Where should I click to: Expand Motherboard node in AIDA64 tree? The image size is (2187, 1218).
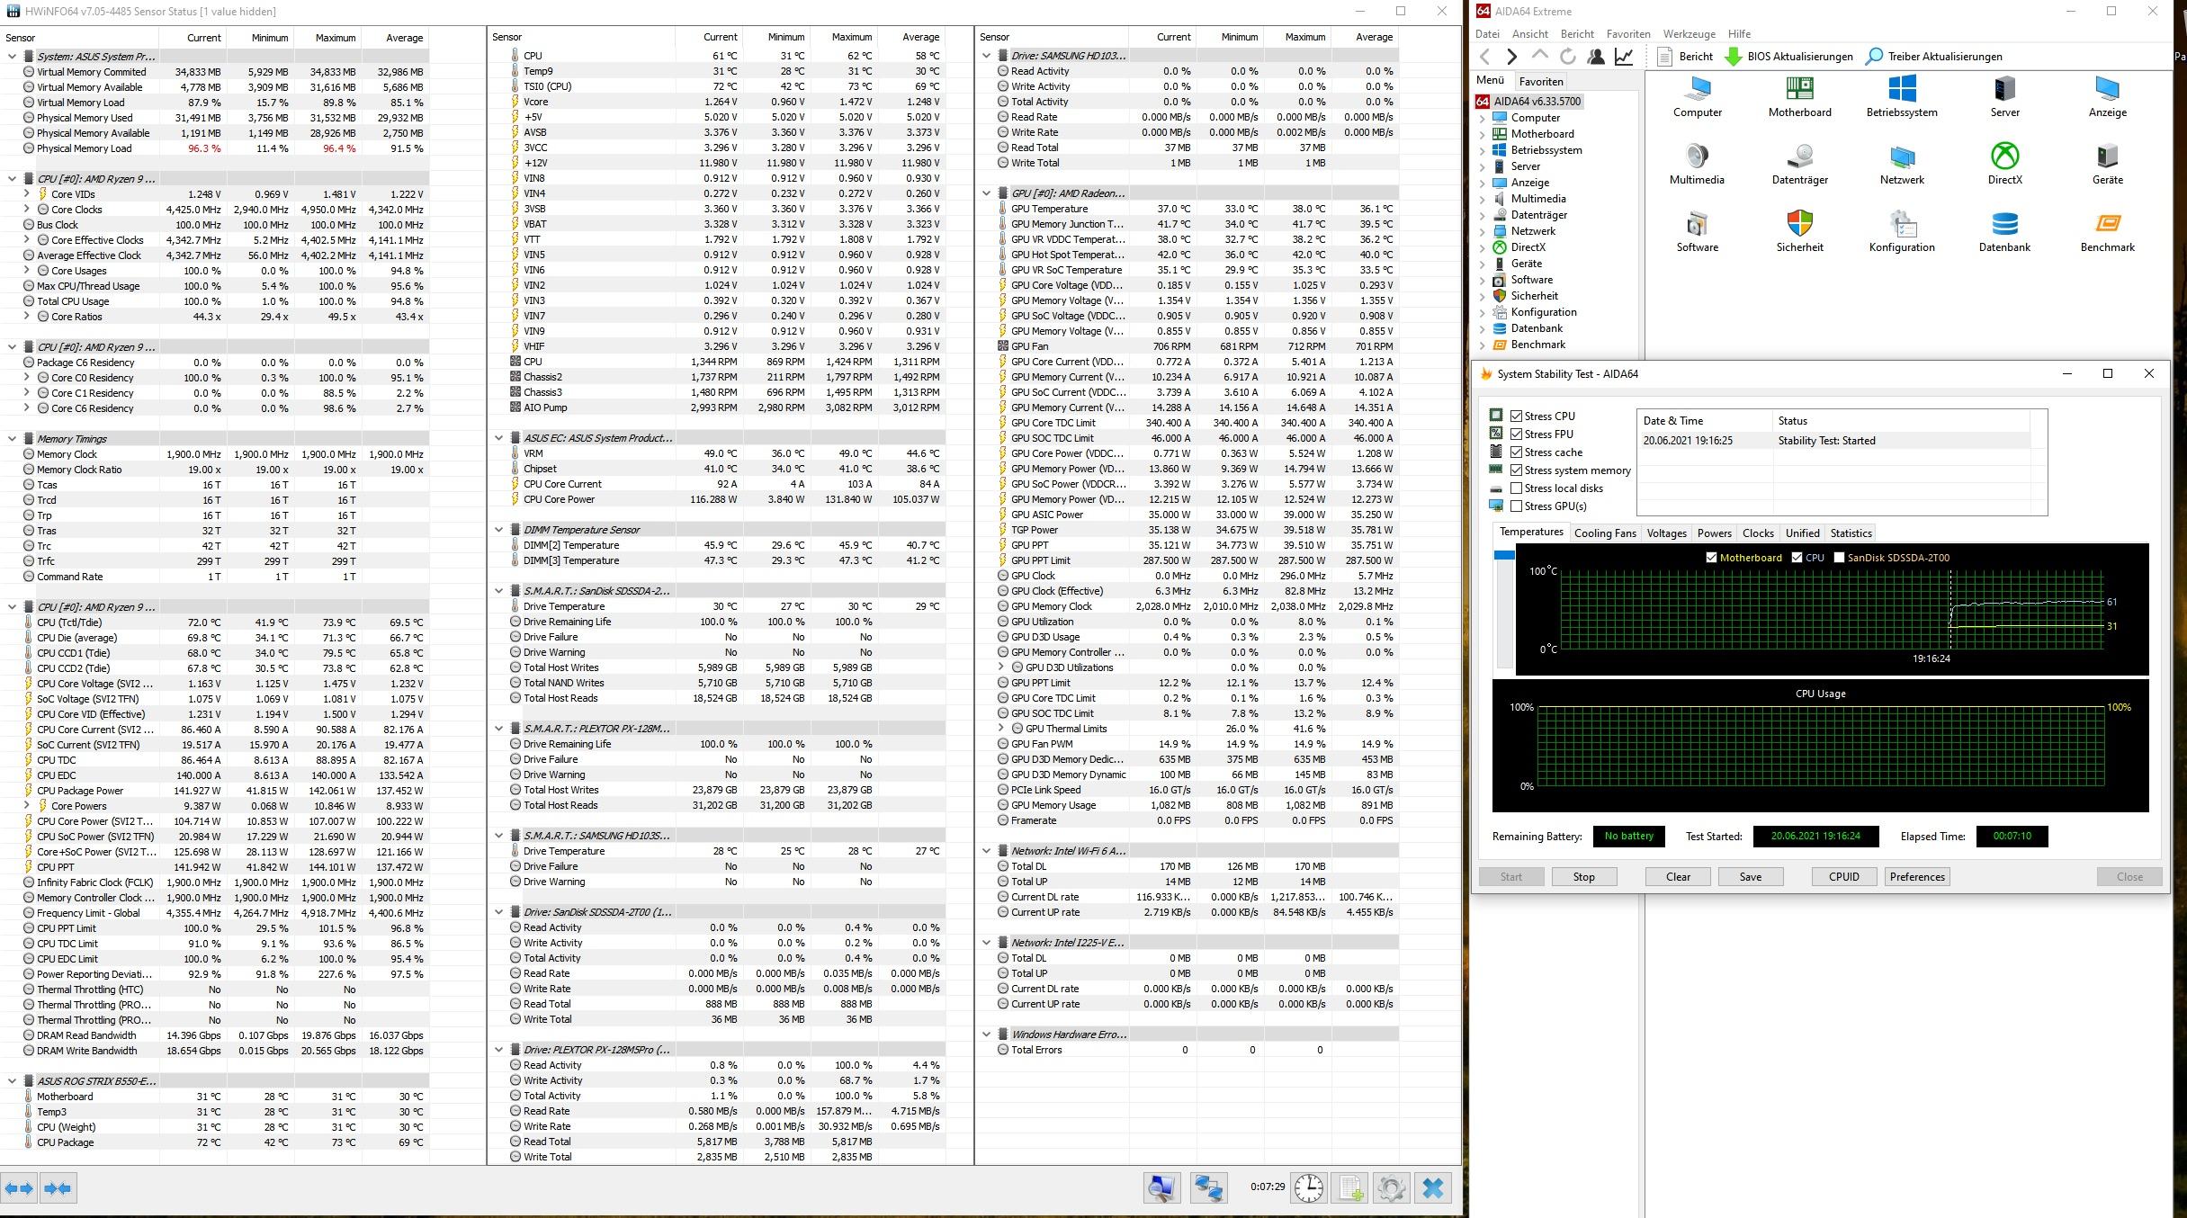[1483, 134]
